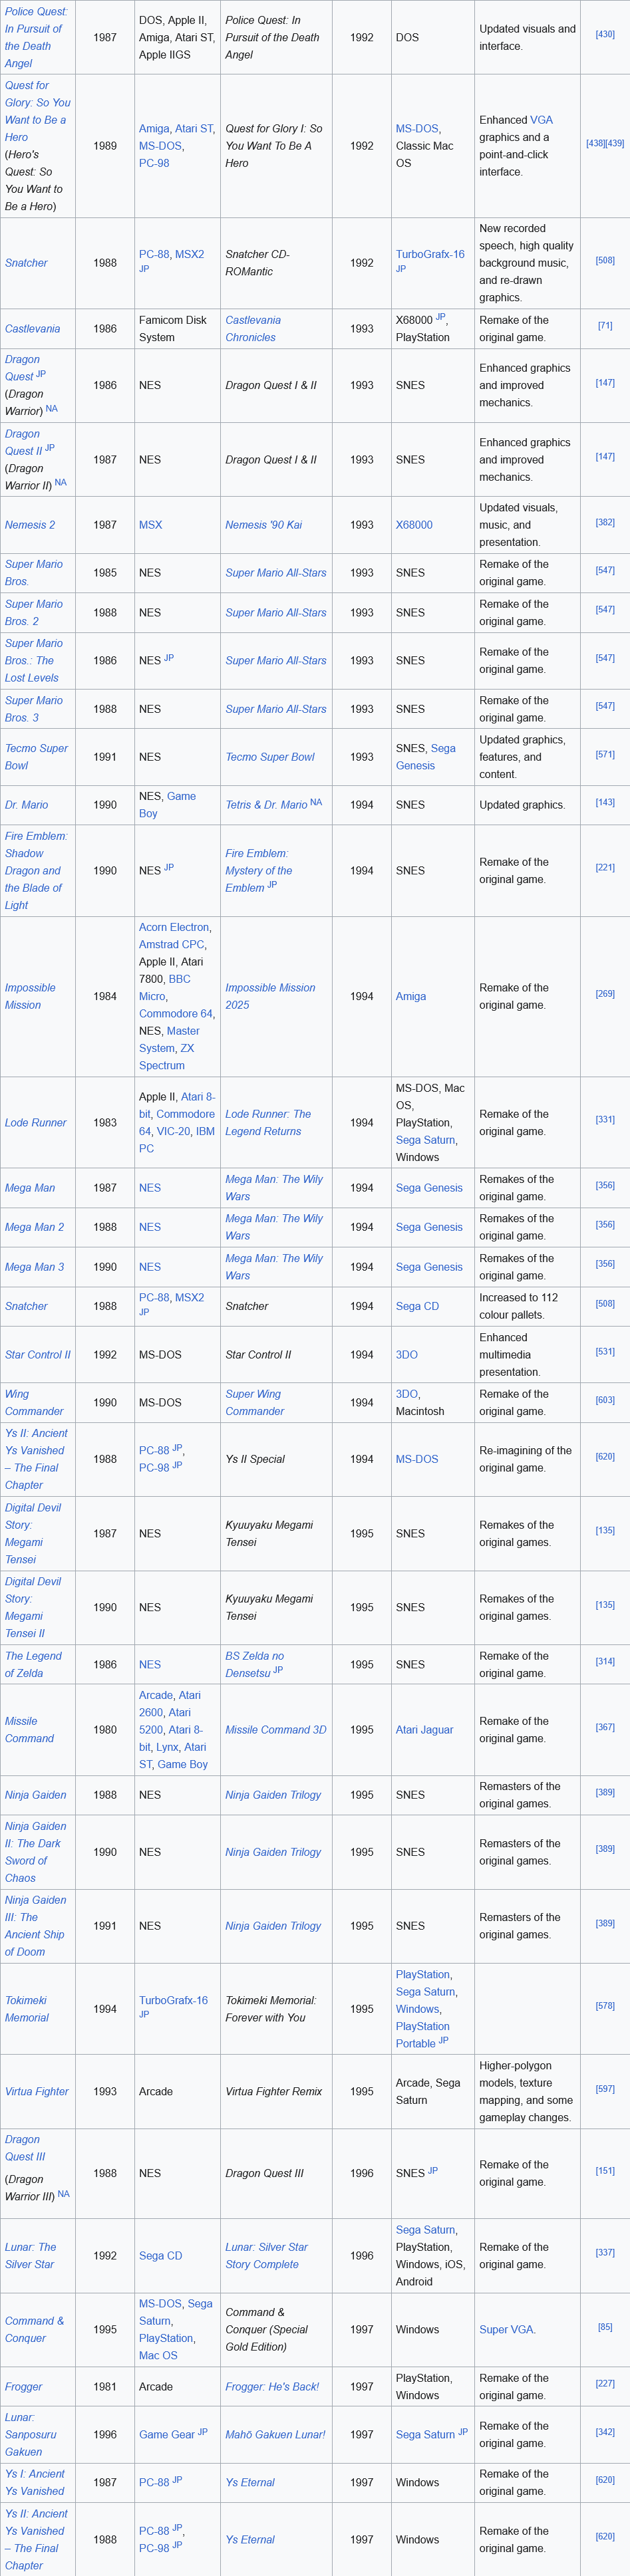
Task: Open the Nemesis 2 game link
Action: [30, 525]
